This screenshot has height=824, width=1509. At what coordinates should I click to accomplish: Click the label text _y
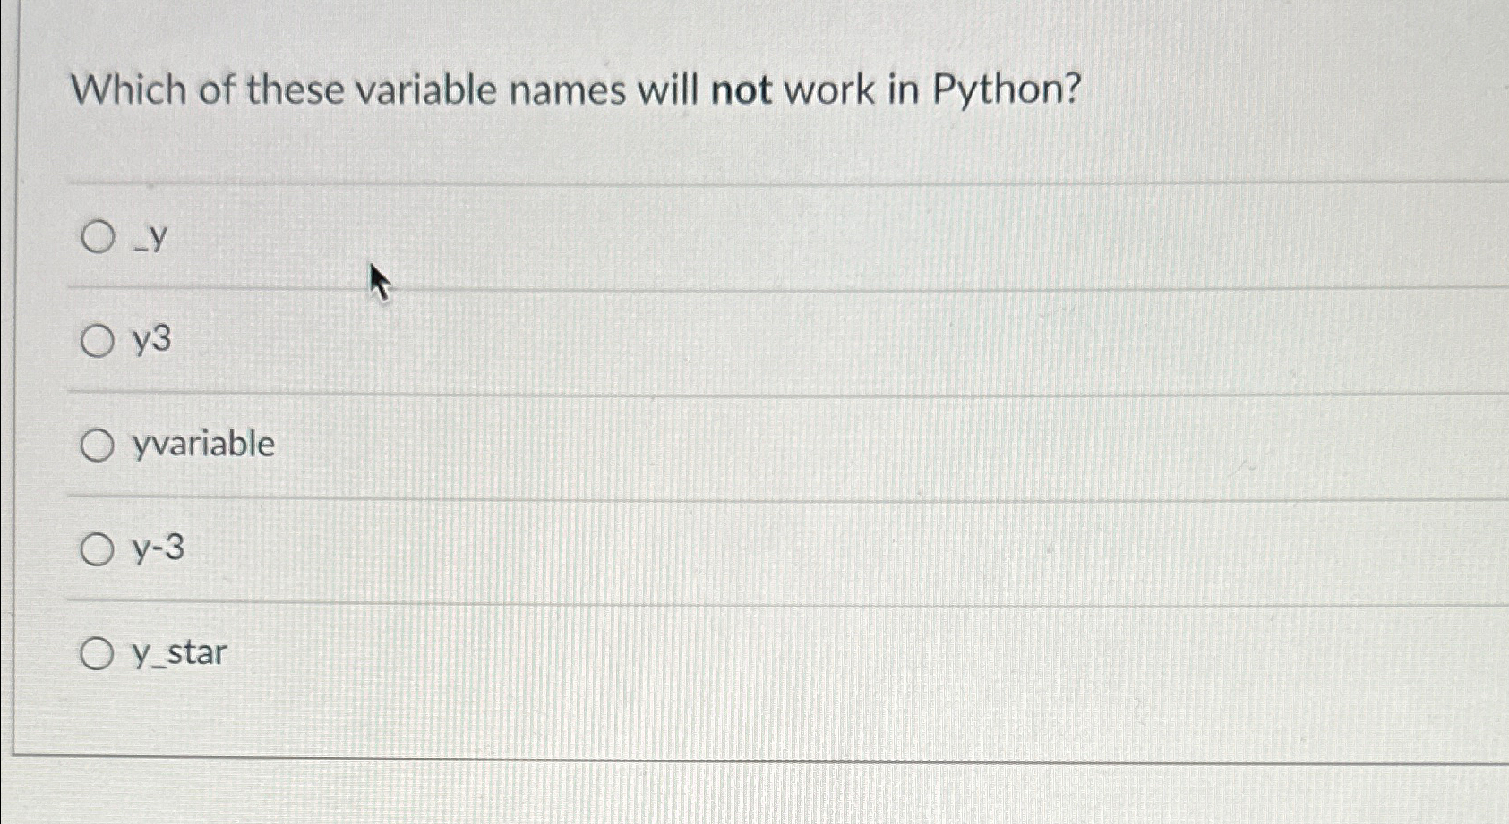(x=148, y=237)
